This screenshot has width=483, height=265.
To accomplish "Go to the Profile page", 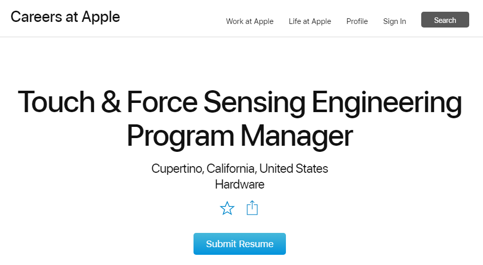I will pyautogui.click(x=357, y=21).
